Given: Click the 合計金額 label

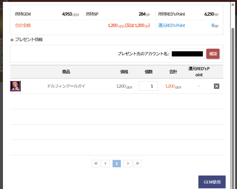Looking at the screenshot, I should click(23, 26).
